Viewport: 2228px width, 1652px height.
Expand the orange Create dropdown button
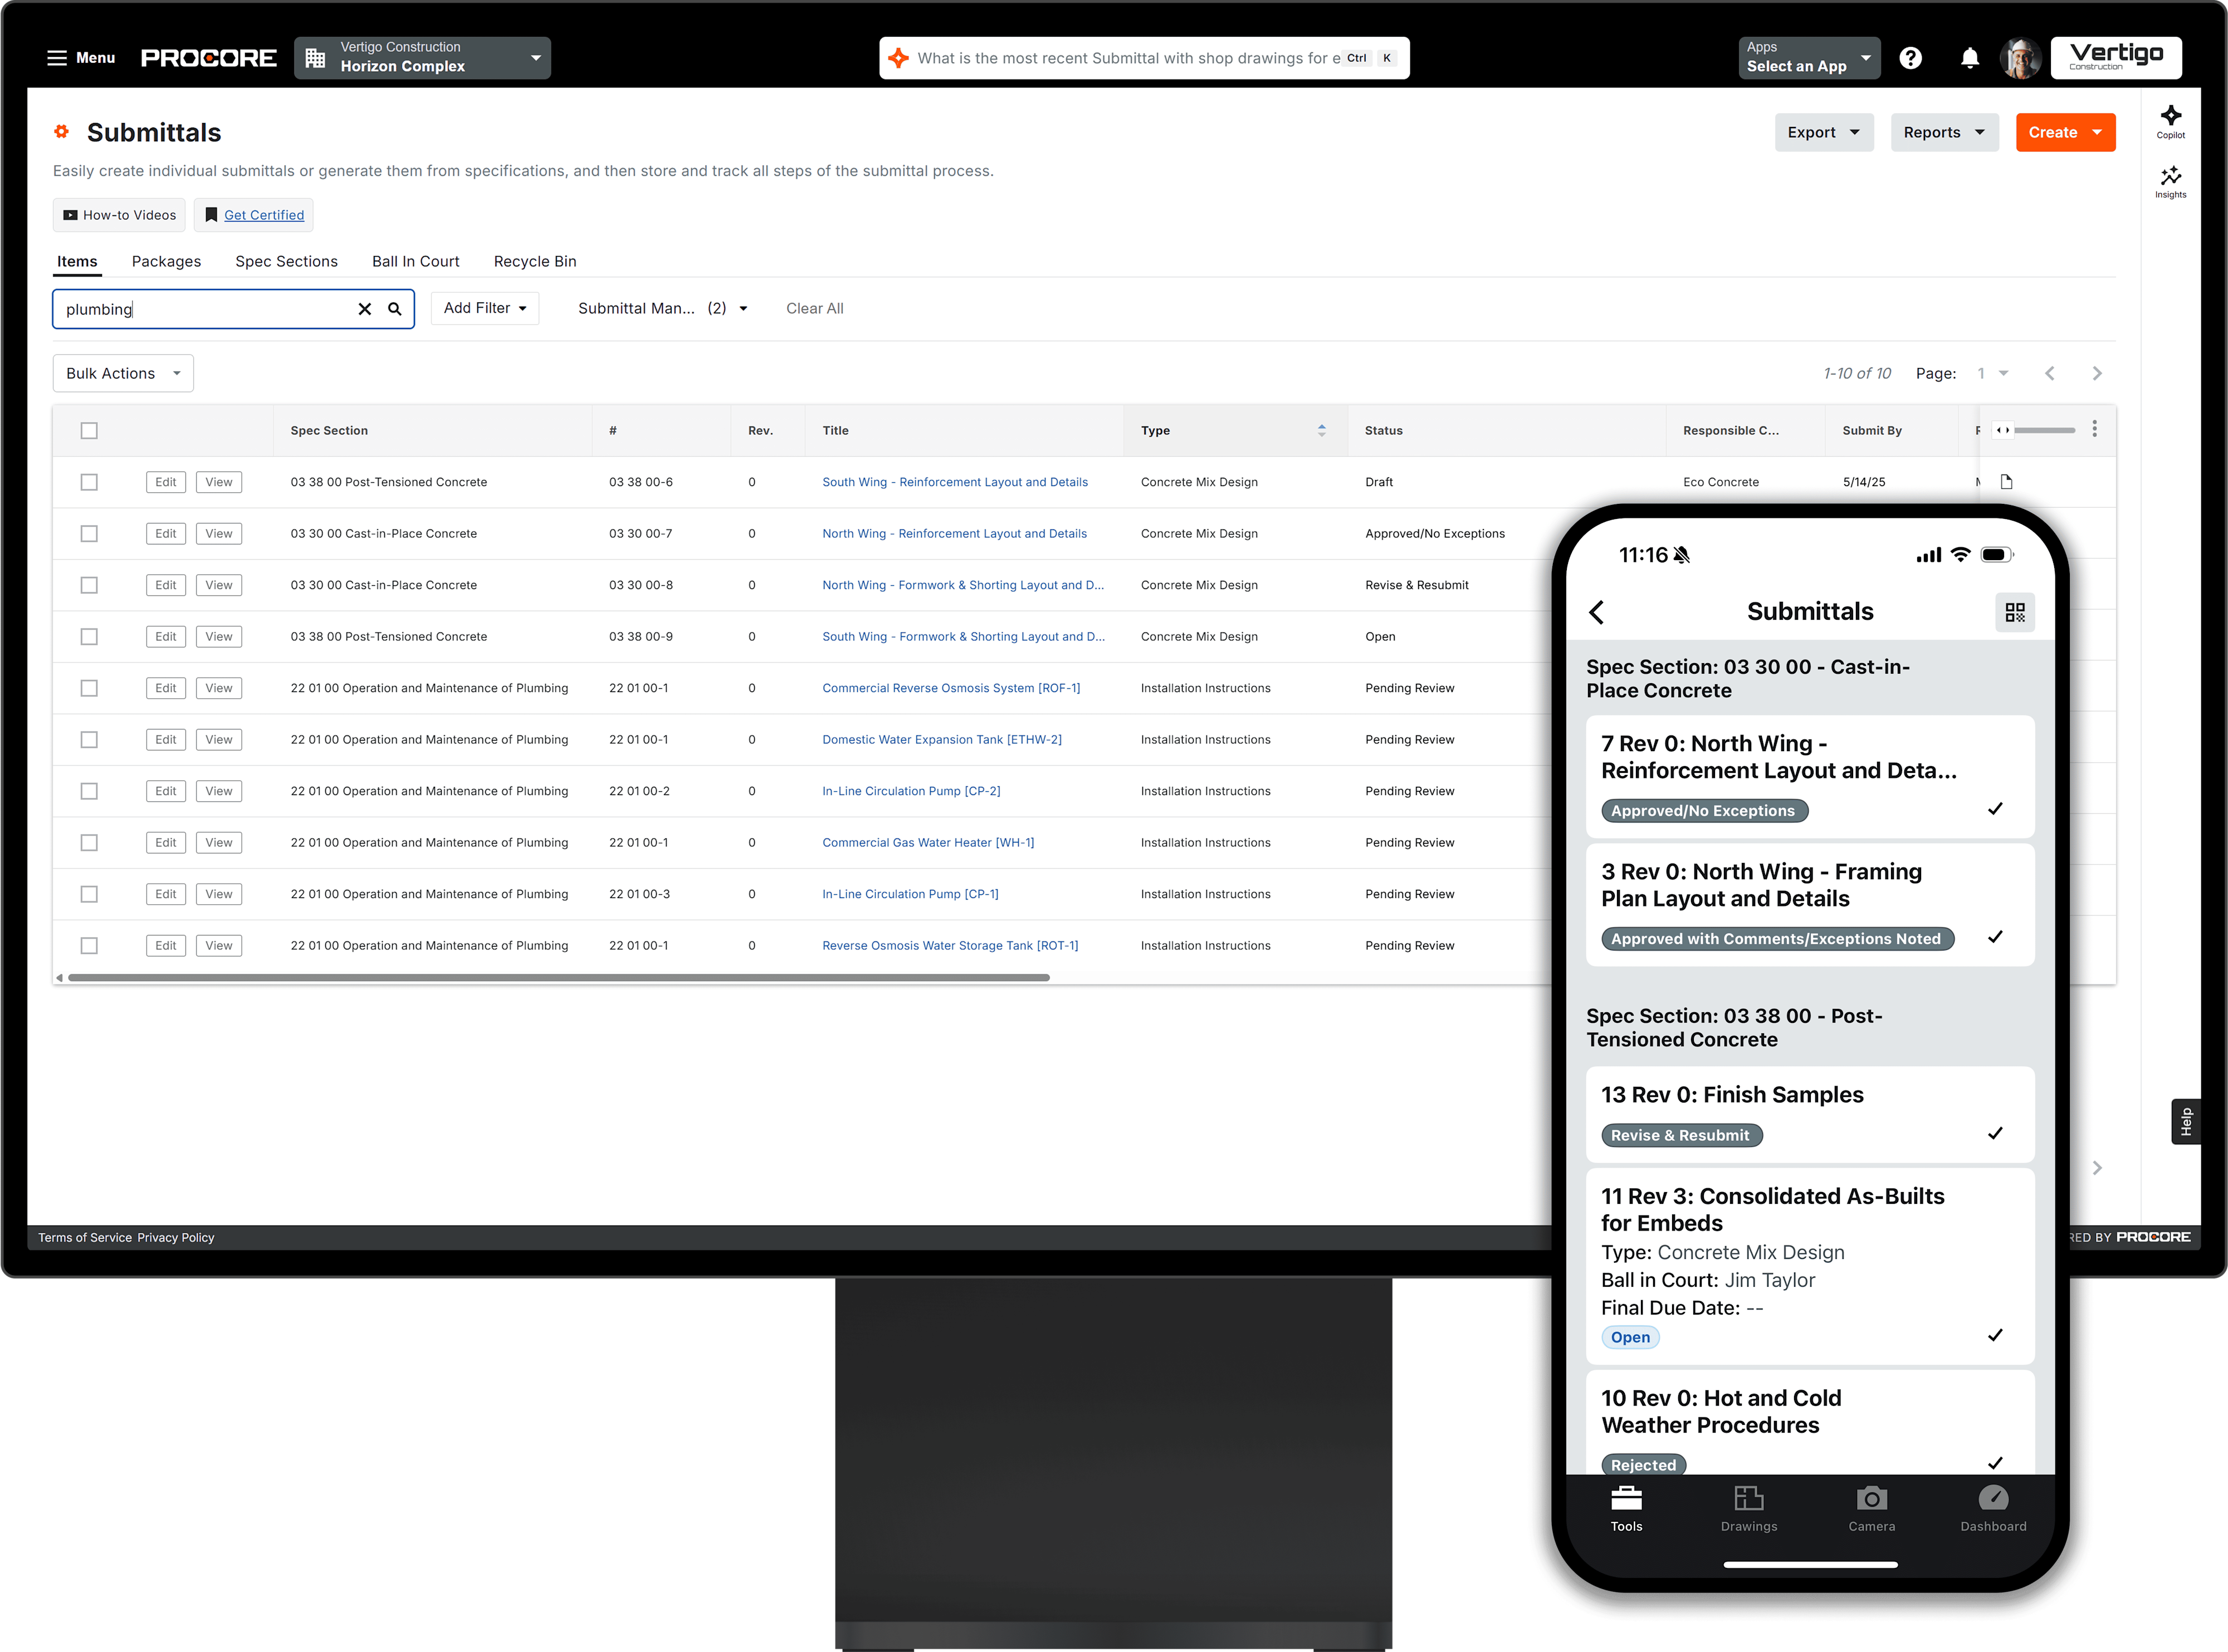(2065, 132)
